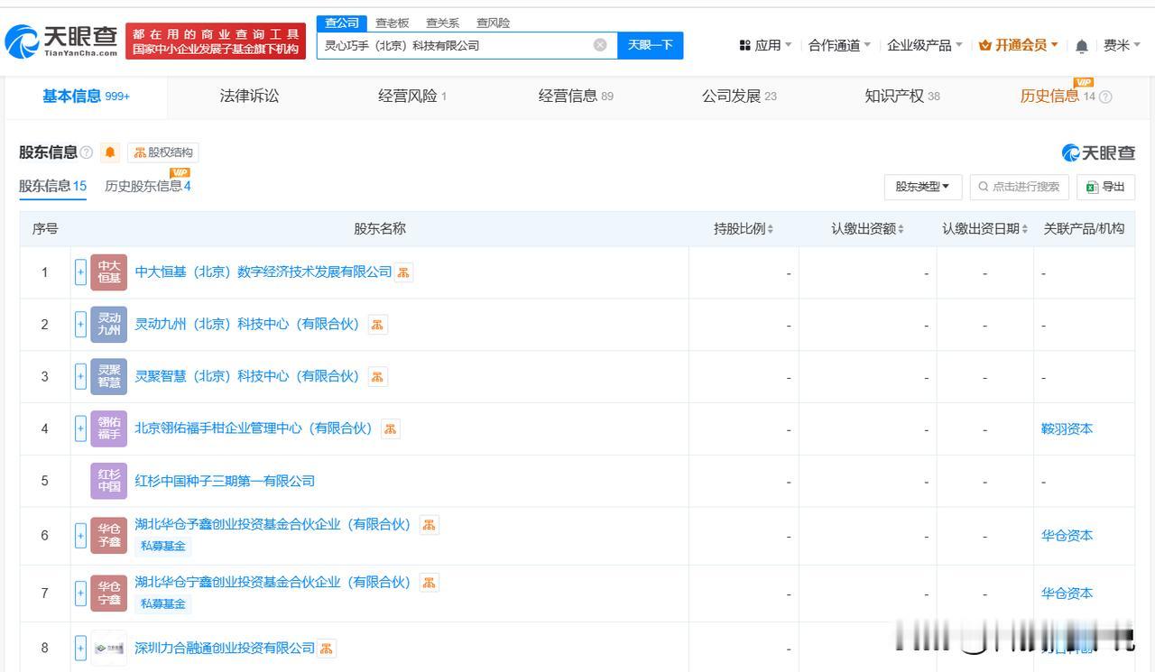This screenshot has height=672, width=1155.
Task: Open equity chart icon for 深圳力合融通
Action: [x=327, y=648]
